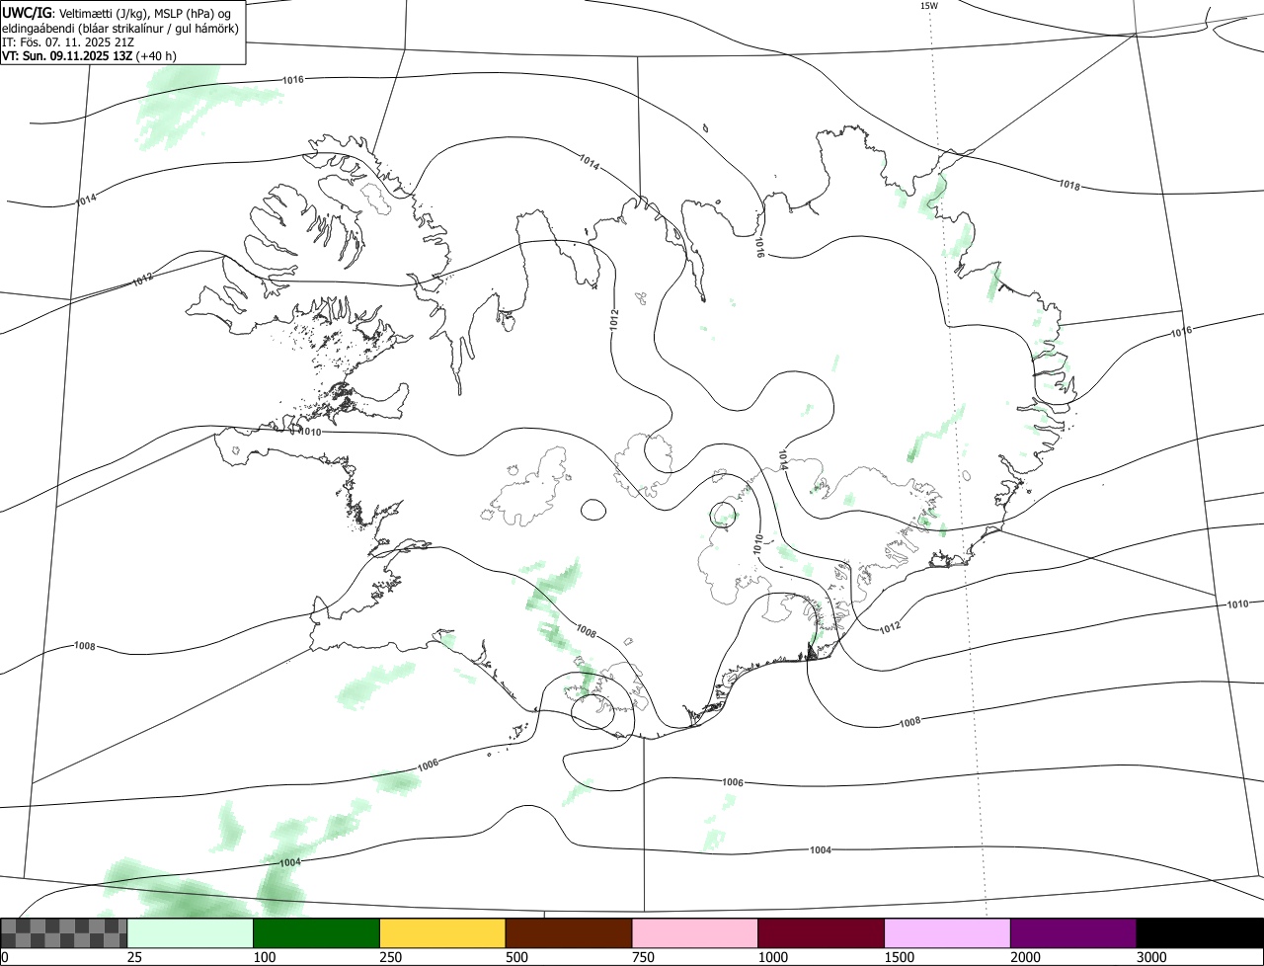This screenshot has width=1264, height=966.
Task: Click the pink 750–1000 legend swatch
Action: point(695,932)
